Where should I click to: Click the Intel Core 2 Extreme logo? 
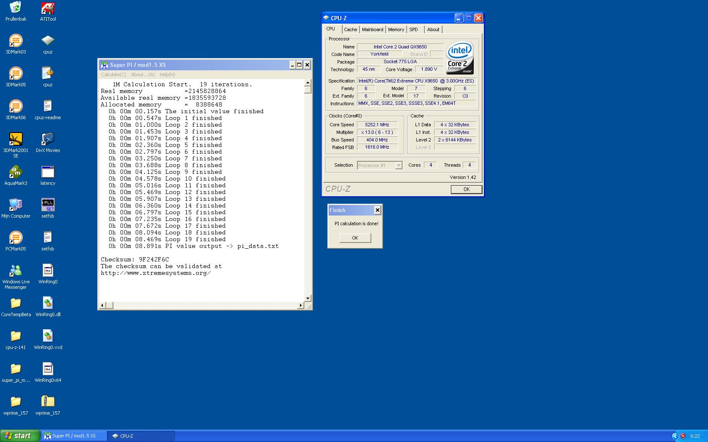(x=460, y=58)
